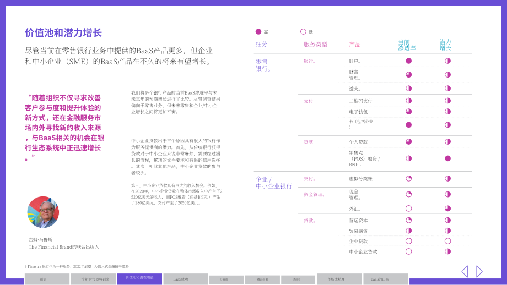The height and width of the screenshot is (285, 507).
Task: Click The Financial Brand的联合出版人 caption
Action: click(x=64, y=247)
